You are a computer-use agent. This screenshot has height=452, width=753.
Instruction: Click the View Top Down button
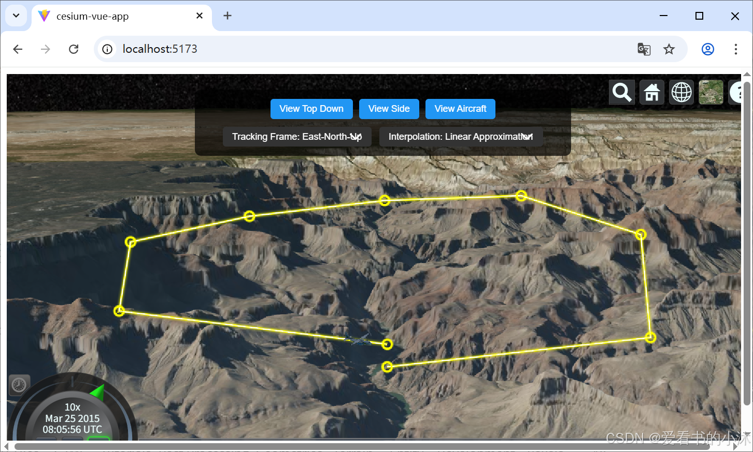pyautogui.click(x=311, y=109)
